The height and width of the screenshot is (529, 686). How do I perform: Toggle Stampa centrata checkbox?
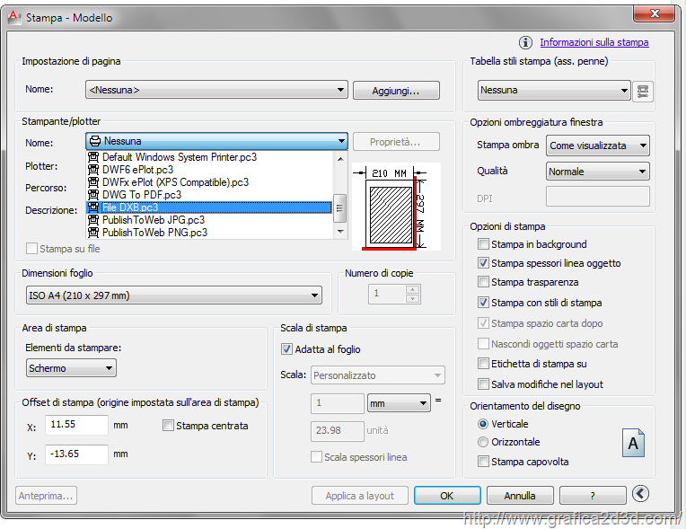point(168,426)
